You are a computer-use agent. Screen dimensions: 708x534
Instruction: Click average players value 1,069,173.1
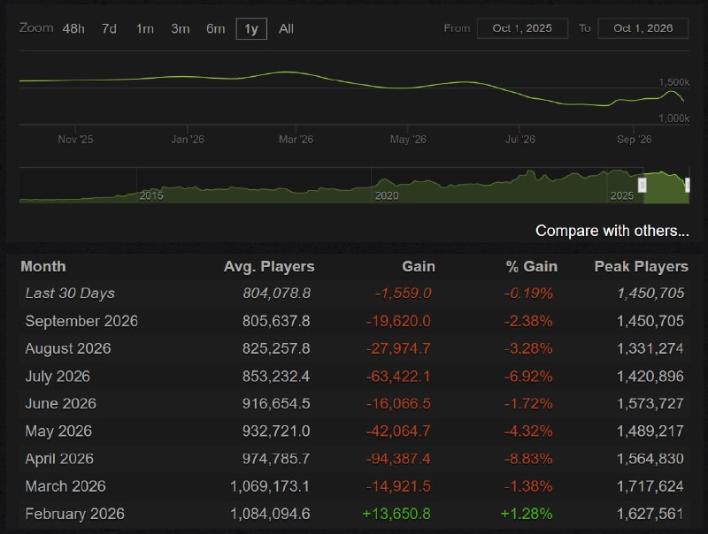(x=270, y=486)
